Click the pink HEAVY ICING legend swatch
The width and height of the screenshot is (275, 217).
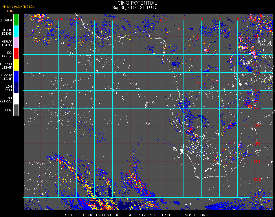click(16, 42)
